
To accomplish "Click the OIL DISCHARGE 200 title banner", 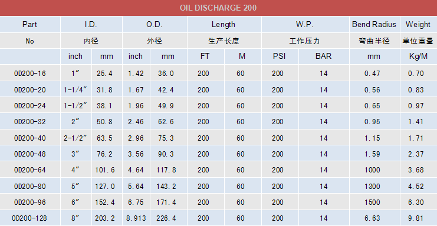I will tap(218, 8).
